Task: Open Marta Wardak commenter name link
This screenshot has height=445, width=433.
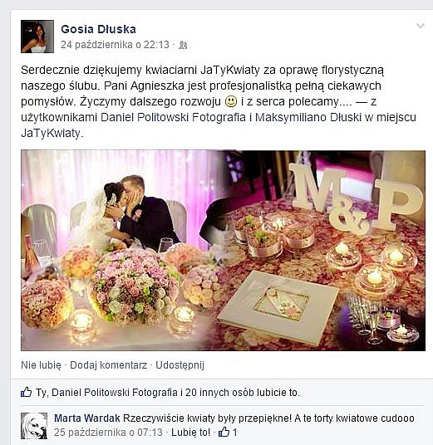Action: (87, 418)
